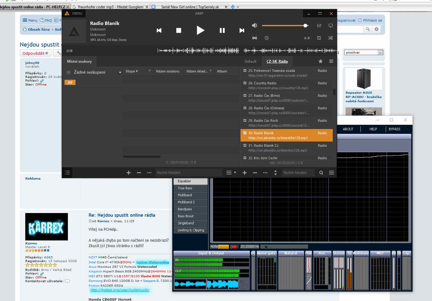The image size is (432, 301).
Task: Open the Místní soubory tab
Action: [79, 61]
